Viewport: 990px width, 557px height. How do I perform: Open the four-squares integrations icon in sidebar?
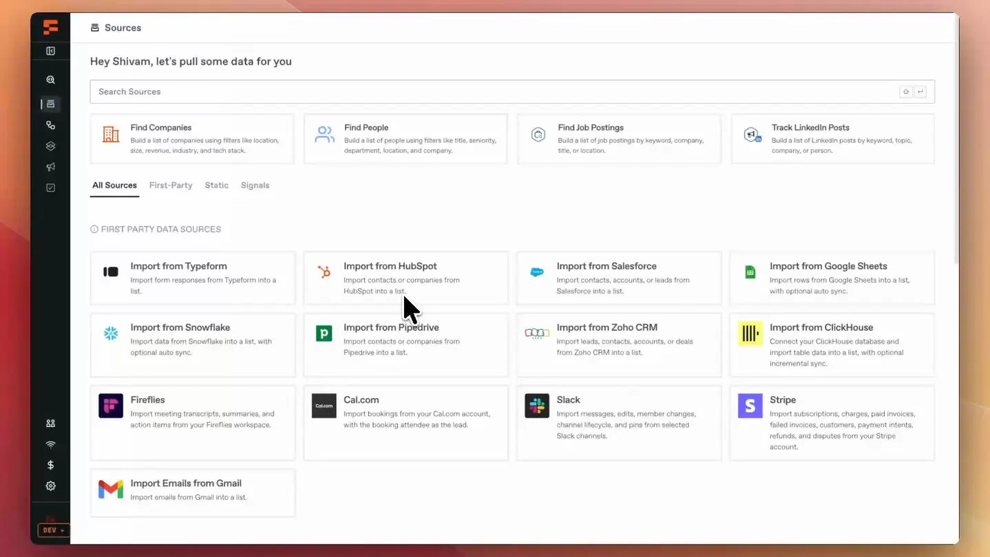tap(50, 424)
